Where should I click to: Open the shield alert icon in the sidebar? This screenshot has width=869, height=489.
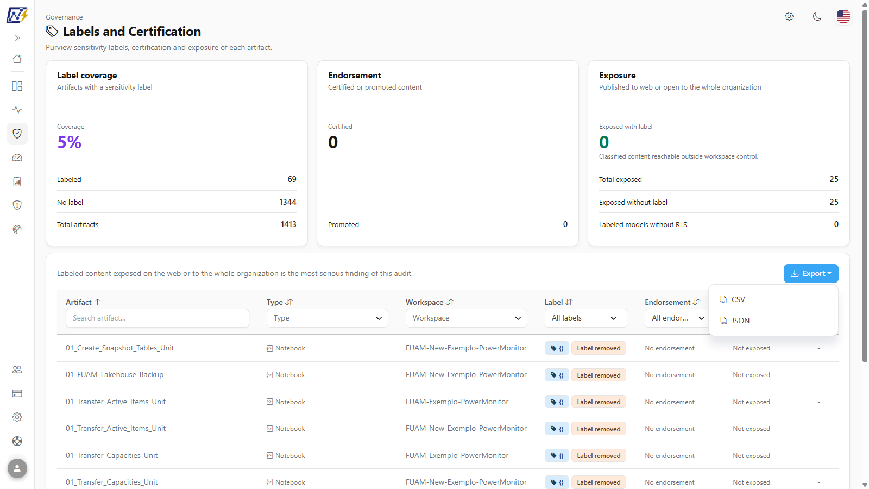[x=17, y=205]
